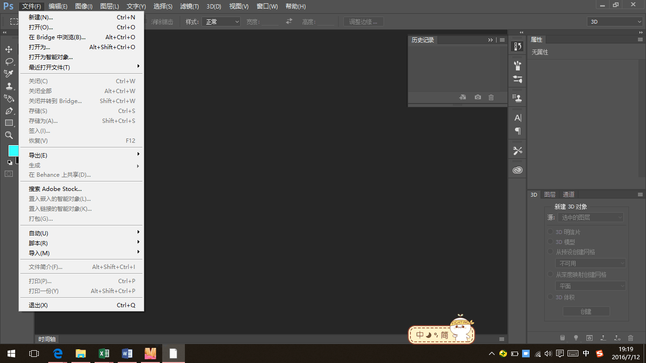Select the 3D 明信片 radio option

coord(550,232)
